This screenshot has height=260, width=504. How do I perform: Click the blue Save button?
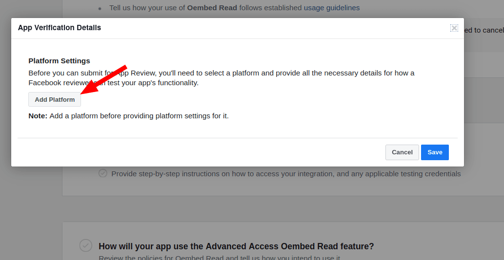coord(435,152)
